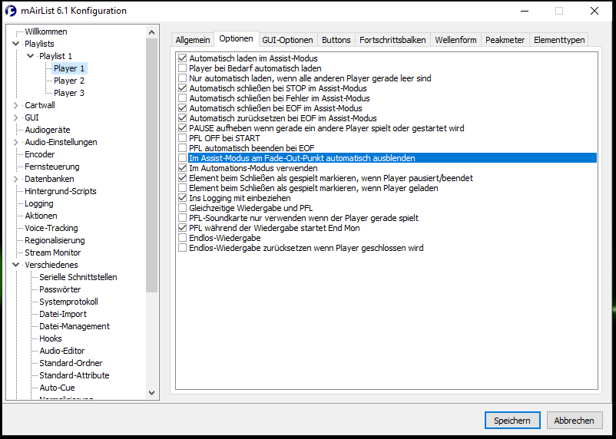Click the tree panel vertical scrollbar thumb
This screenshot has width=616, height=439.
(151, 165)
